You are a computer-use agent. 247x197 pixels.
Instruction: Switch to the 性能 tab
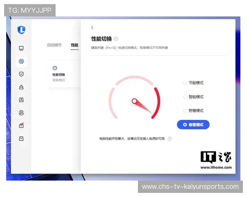(75, 45)
